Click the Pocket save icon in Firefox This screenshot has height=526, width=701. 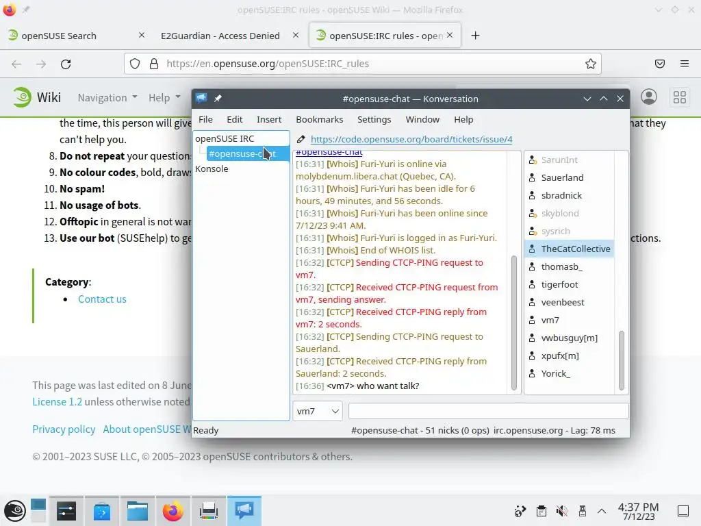tap(660, 64)
